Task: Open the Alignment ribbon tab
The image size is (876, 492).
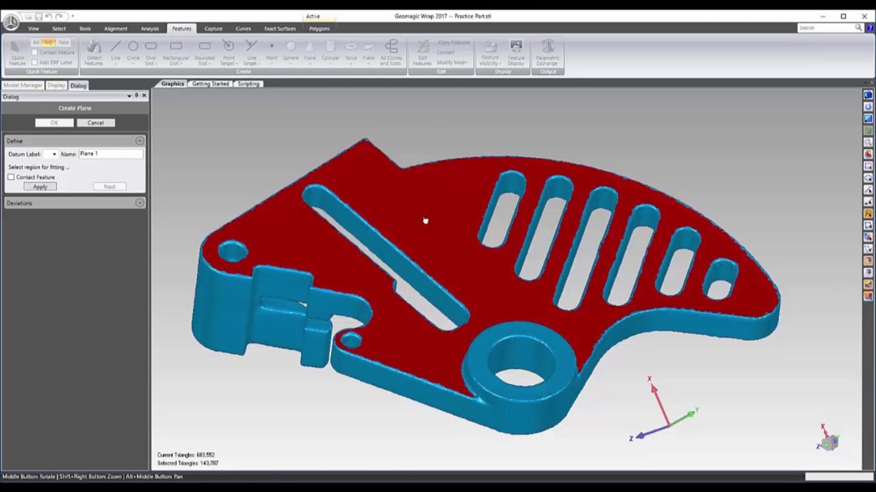Action: pos(115,29)
